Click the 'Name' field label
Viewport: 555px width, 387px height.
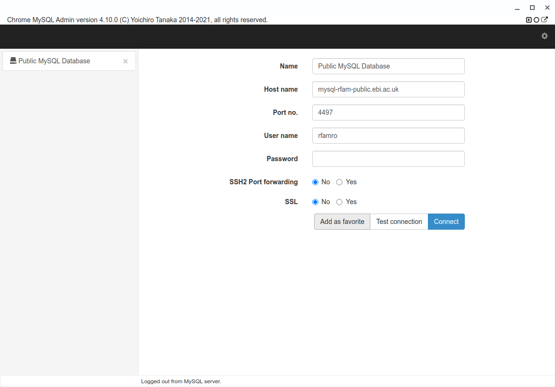point(289,66)
